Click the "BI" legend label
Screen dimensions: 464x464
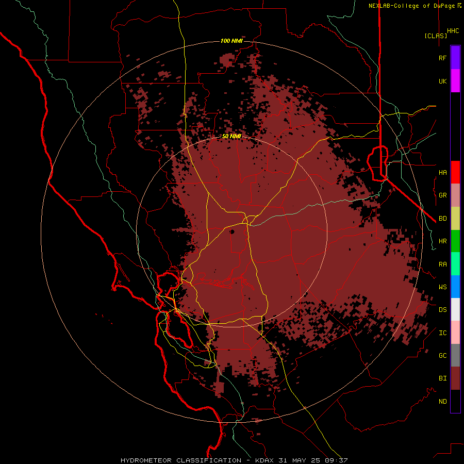442,378
